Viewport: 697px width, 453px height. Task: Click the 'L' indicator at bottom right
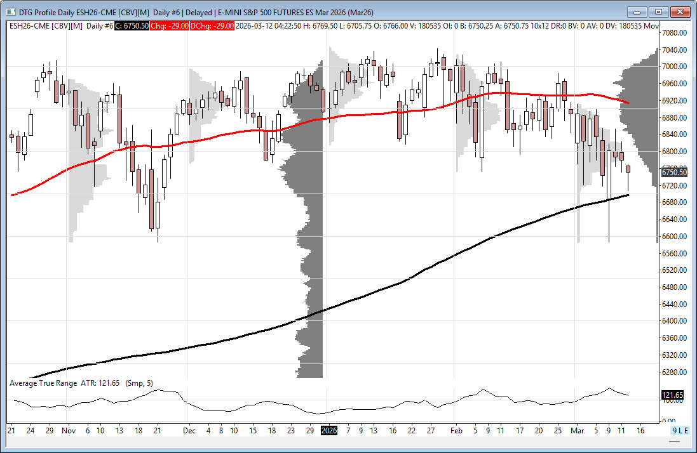[x=680, y=430]
